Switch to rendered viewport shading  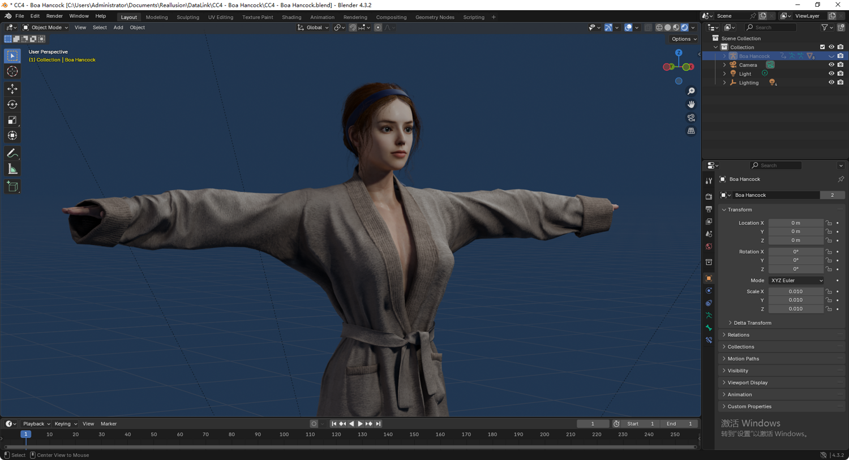[x=684, y=27]
